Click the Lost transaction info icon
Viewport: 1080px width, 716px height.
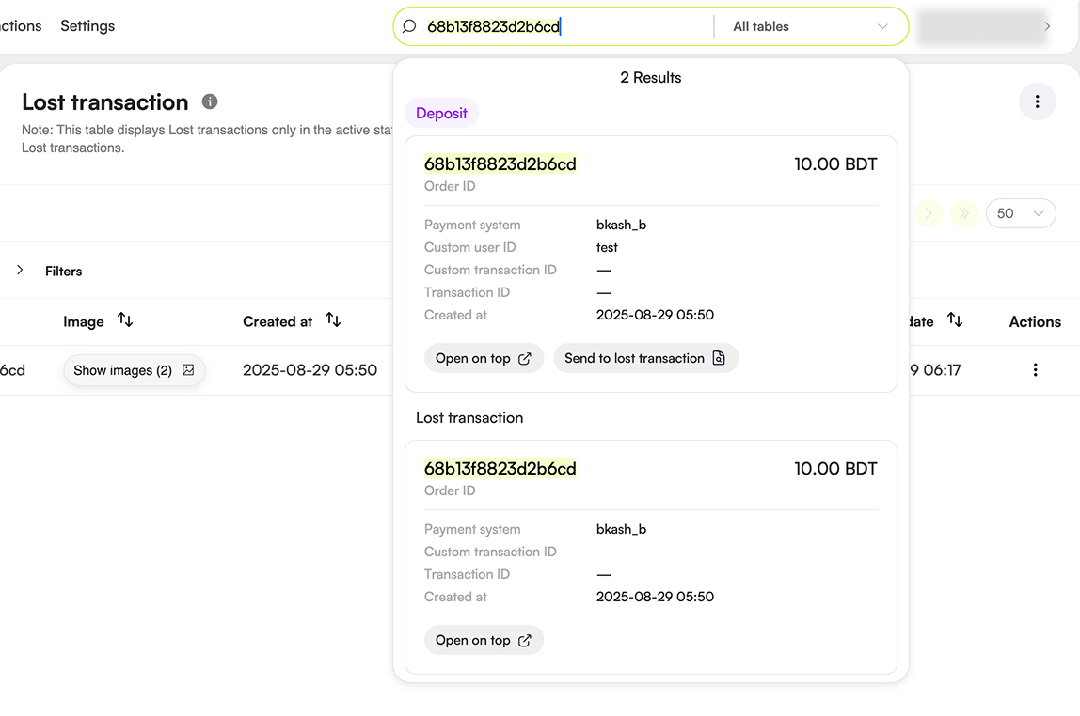[x=210, y=101]
